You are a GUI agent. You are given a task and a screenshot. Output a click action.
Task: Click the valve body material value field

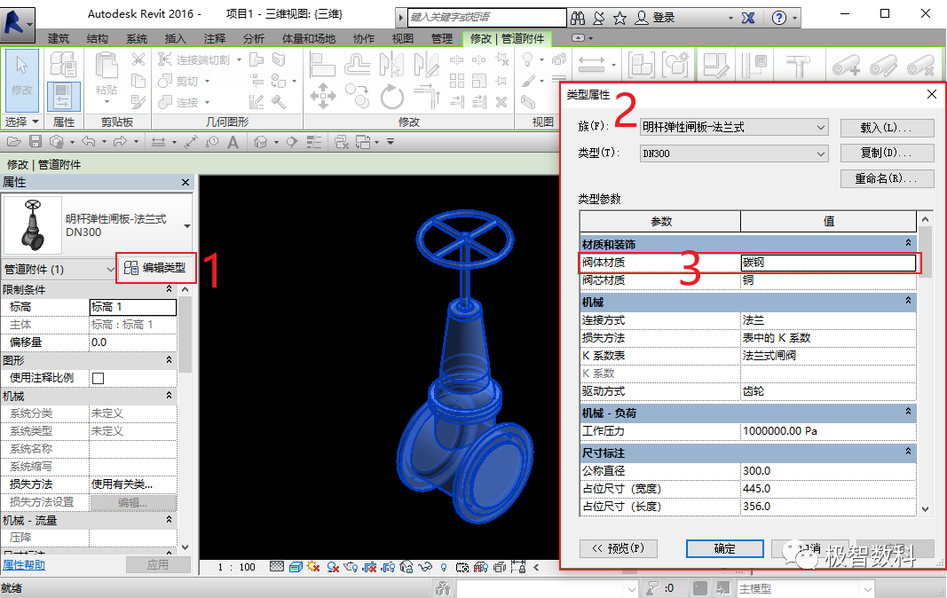828,263
